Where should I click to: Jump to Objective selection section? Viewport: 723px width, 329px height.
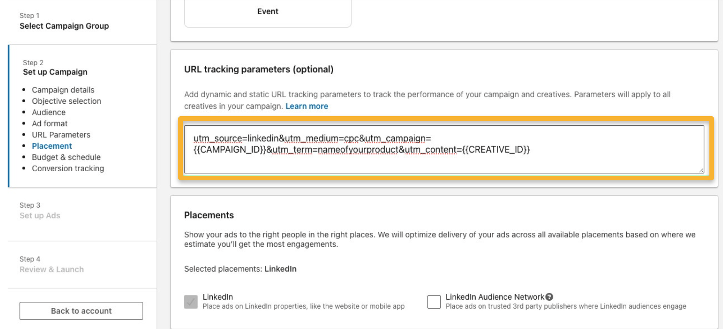66,101
